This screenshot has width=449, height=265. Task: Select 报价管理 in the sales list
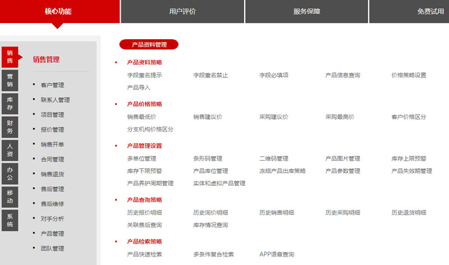(x=52, y=130)
